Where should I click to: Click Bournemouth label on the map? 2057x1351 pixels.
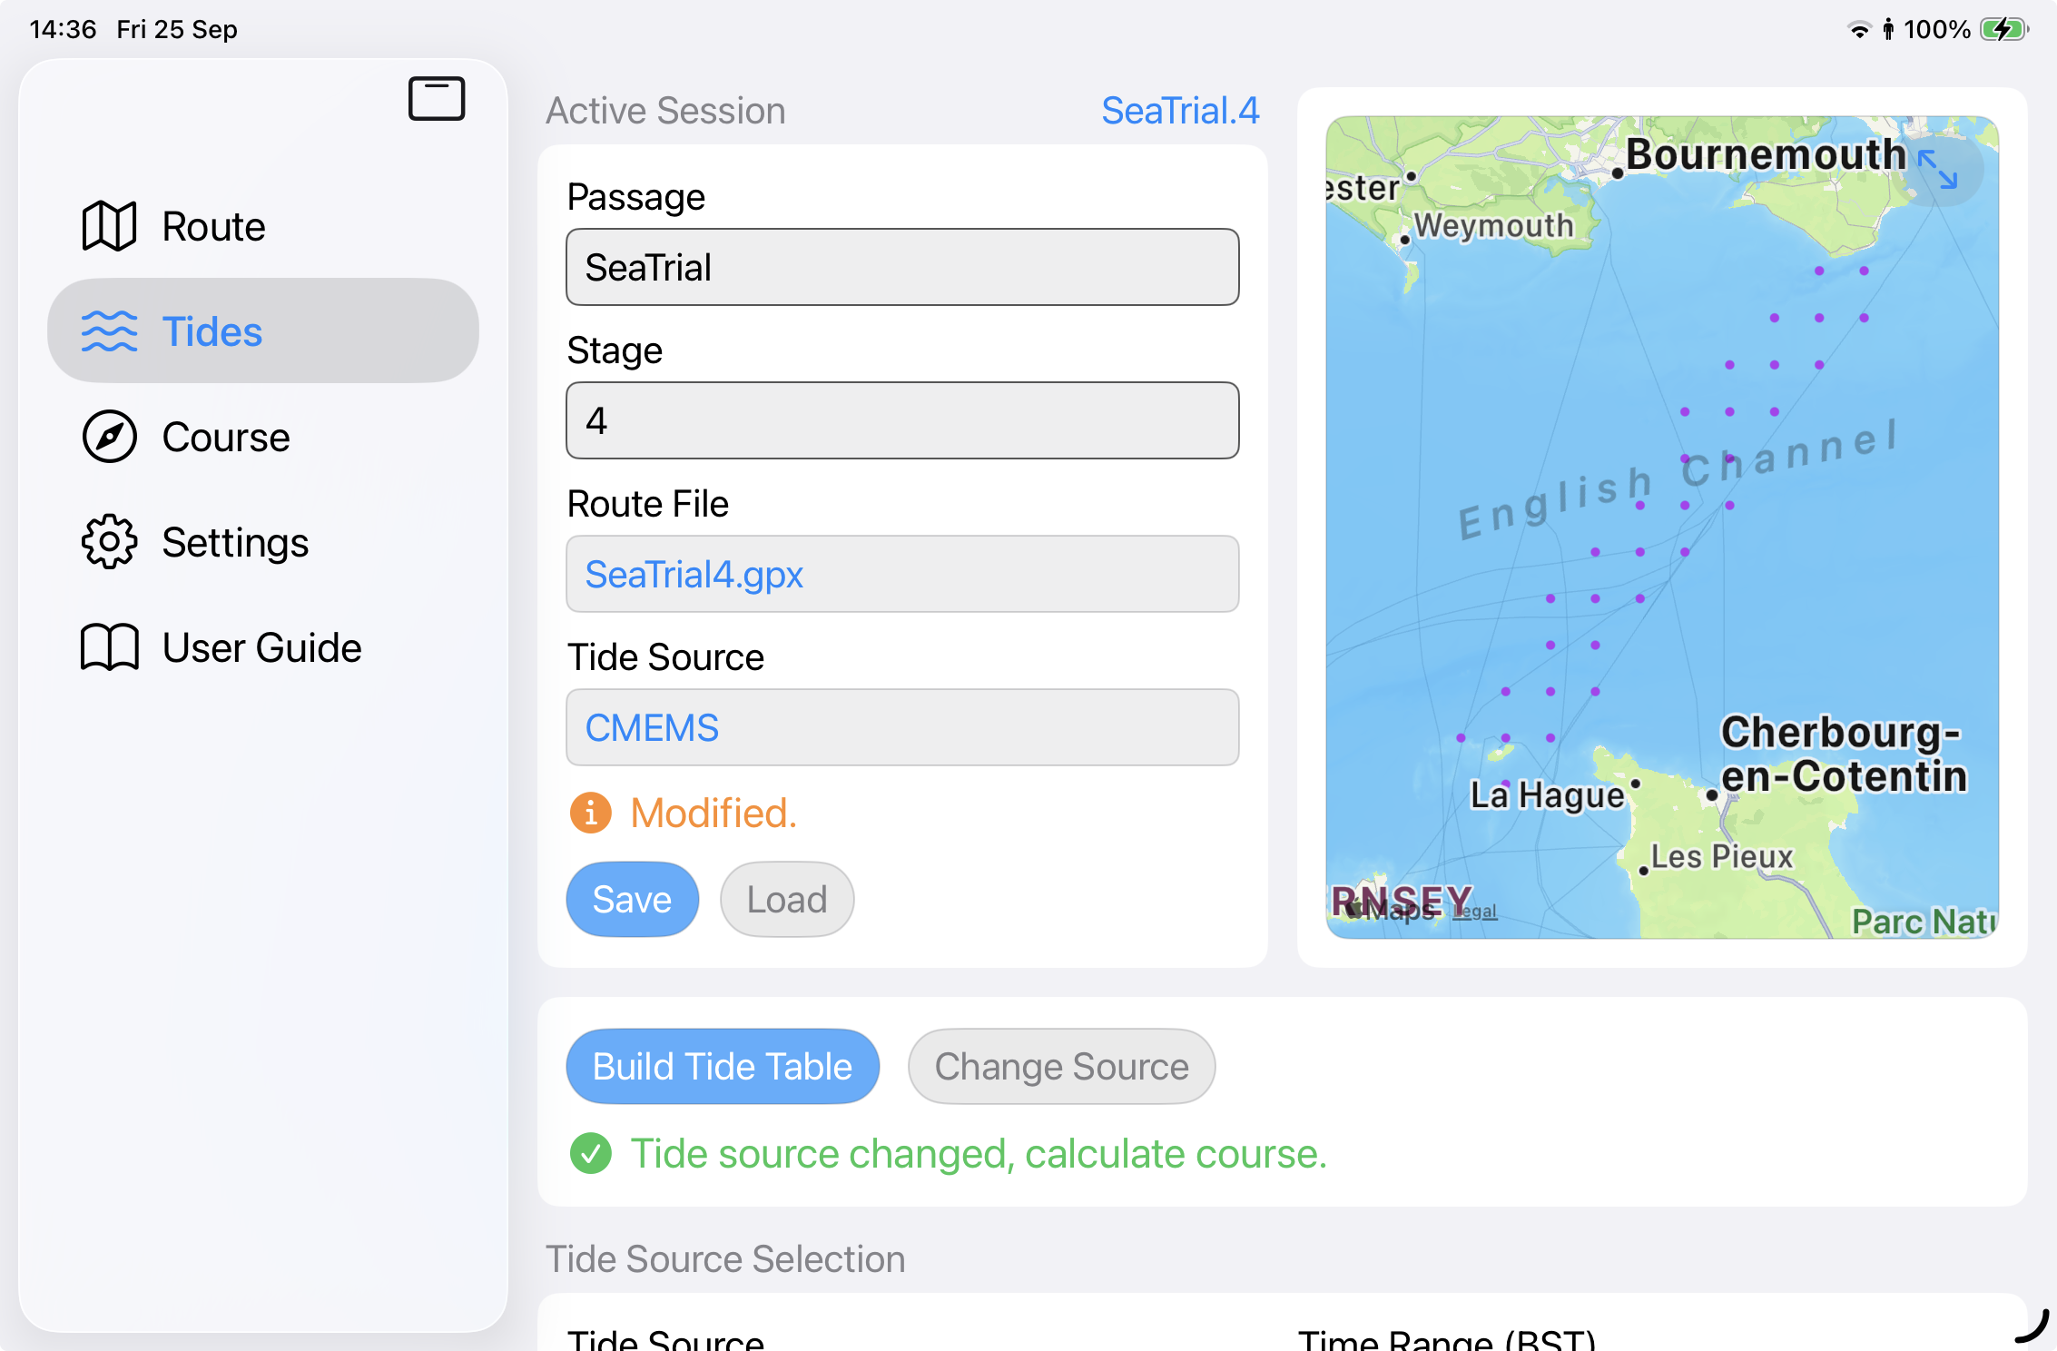click(x=1766, y=153)
